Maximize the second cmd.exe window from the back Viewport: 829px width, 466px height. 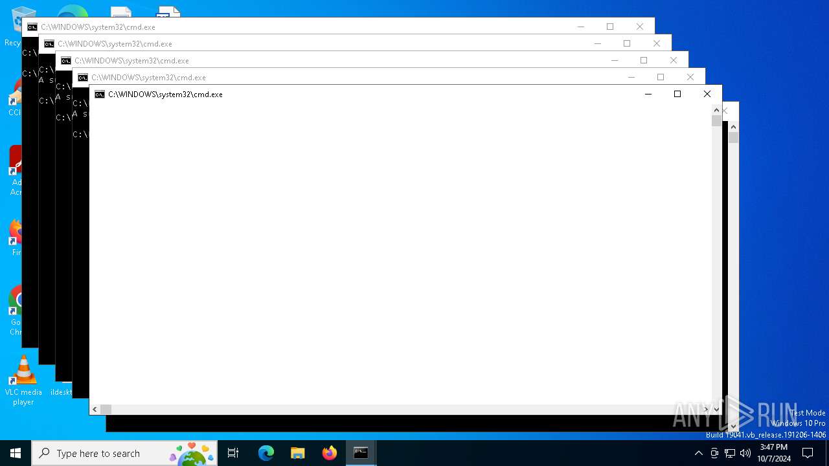[627, 43]
